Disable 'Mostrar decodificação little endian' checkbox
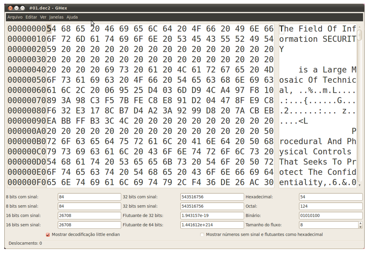Viewport: 368px width, 254px height. point(48,235)
